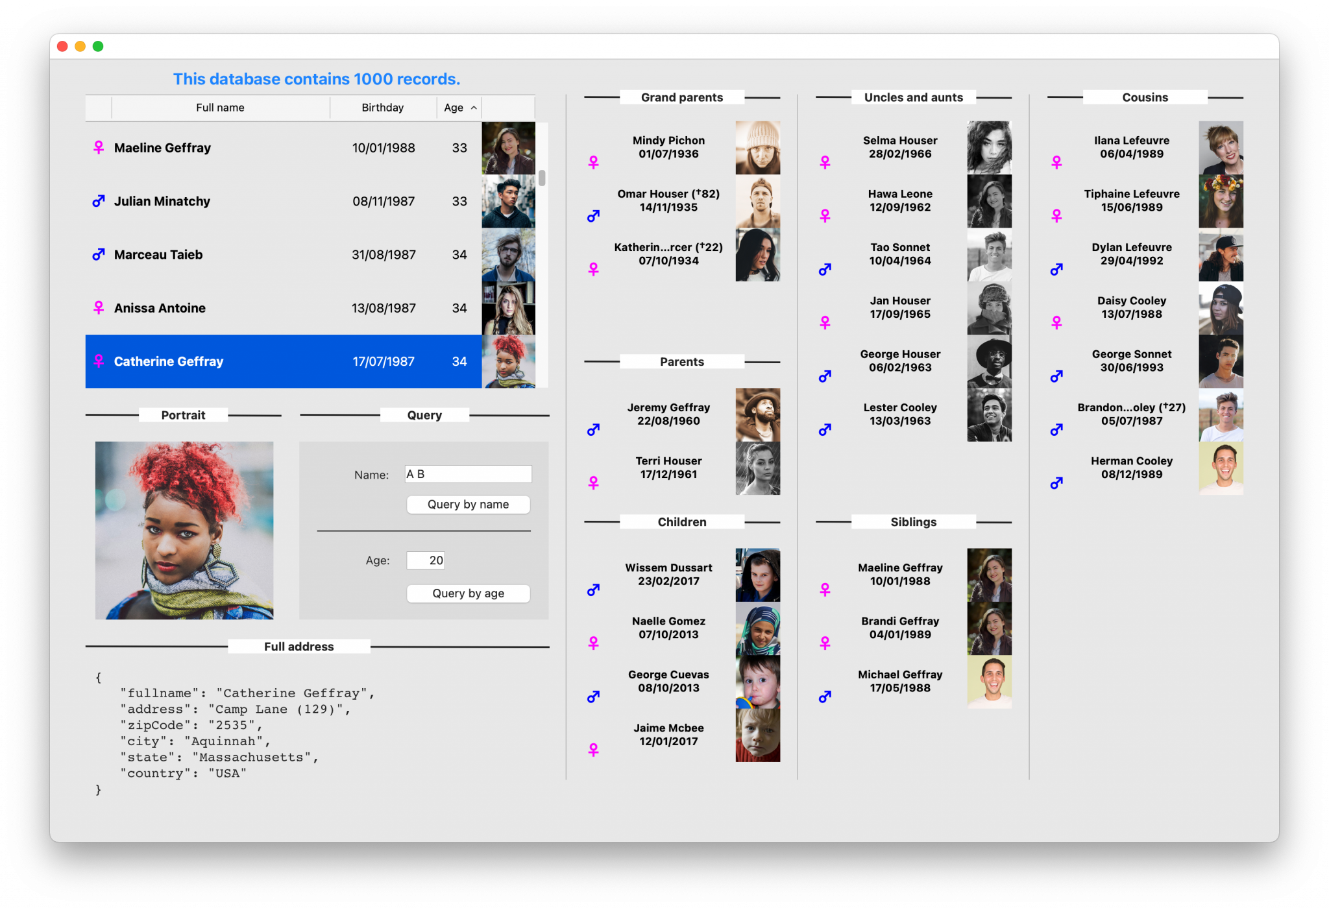Click the large Catherine Geffray portrait
The height and width of the screenshot is (908, 1329).
pos(184,531)
